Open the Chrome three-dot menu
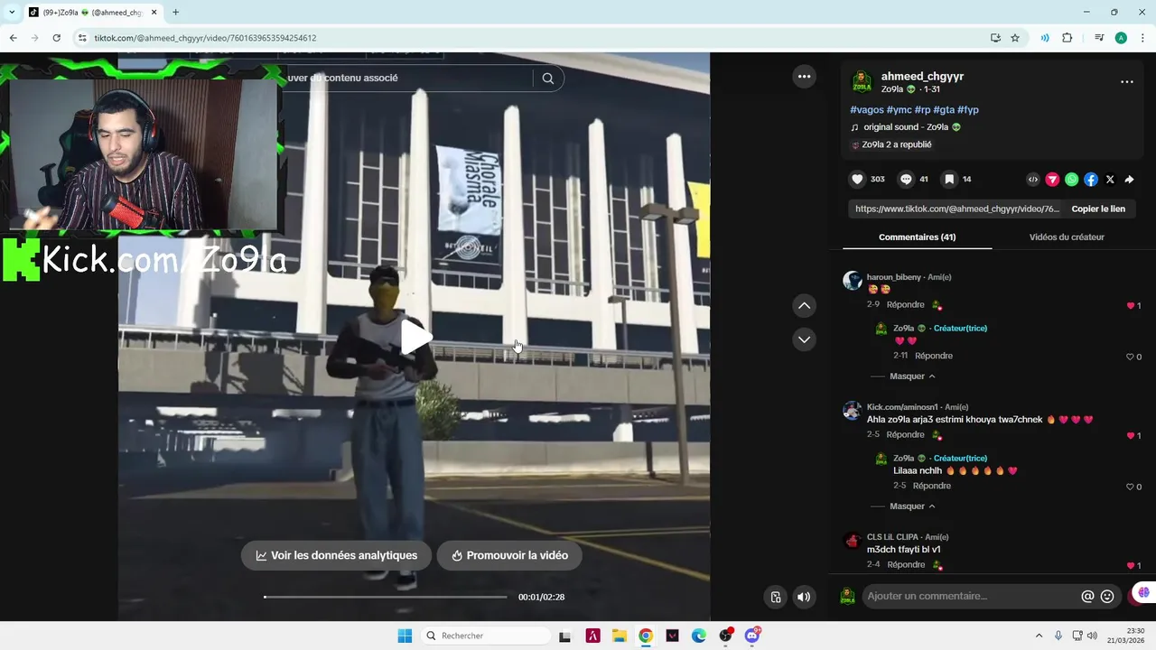Viewport: 1156px width, 650px height. pos(1142,38)
